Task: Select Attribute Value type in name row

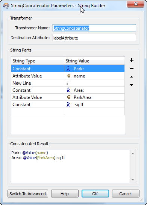Action: pyautogui.click(x=38, y=76)
